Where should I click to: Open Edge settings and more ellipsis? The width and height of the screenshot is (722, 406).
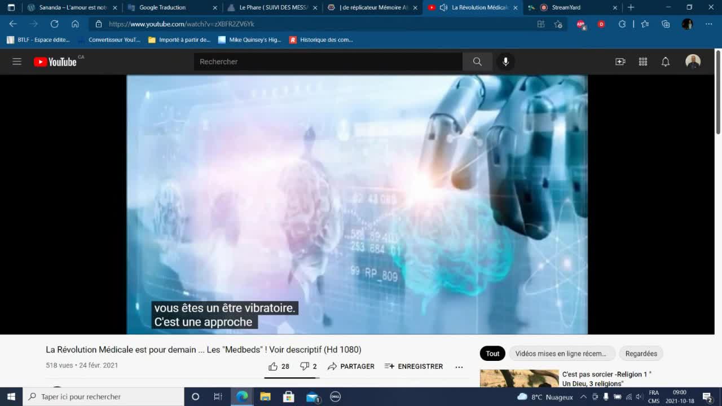pyautogui.click(x=708, y=24)
